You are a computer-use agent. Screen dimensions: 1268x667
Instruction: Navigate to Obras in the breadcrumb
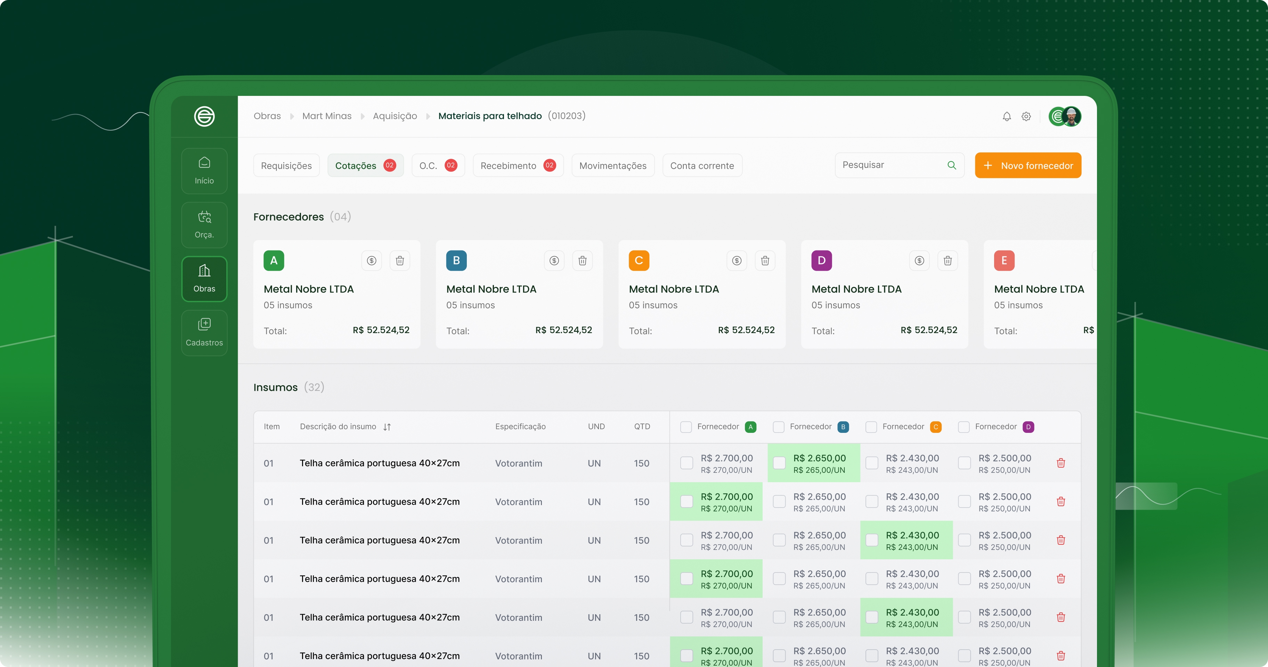tap(267, 116)
